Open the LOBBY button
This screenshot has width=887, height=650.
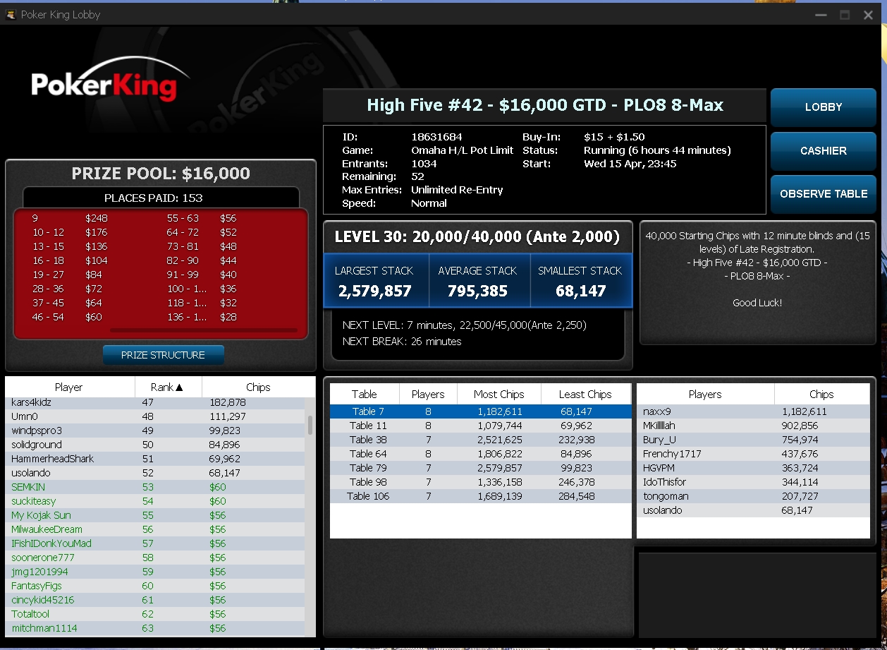823,107
